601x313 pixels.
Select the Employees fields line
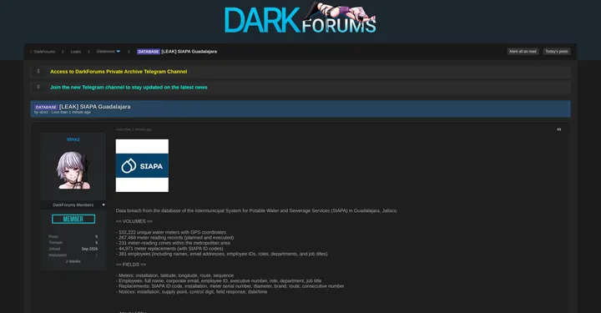(219, 280)
